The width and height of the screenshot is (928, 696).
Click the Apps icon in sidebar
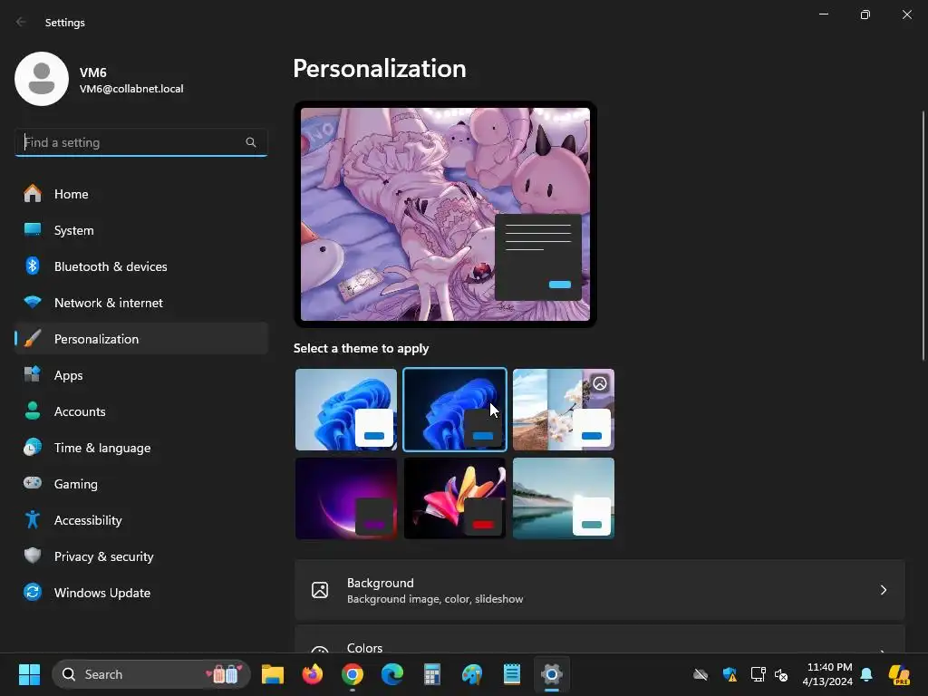coord(33,374)
